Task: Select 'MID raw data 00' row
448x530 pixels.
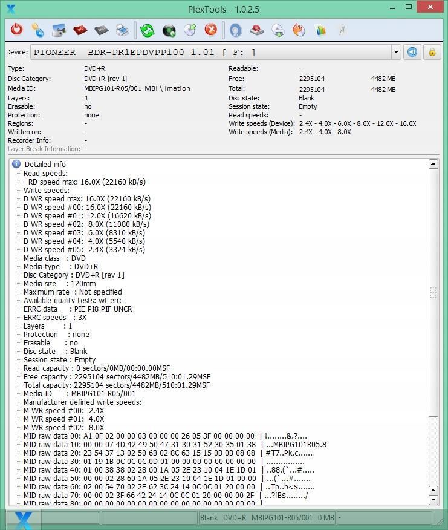Action: click(165, 436)
